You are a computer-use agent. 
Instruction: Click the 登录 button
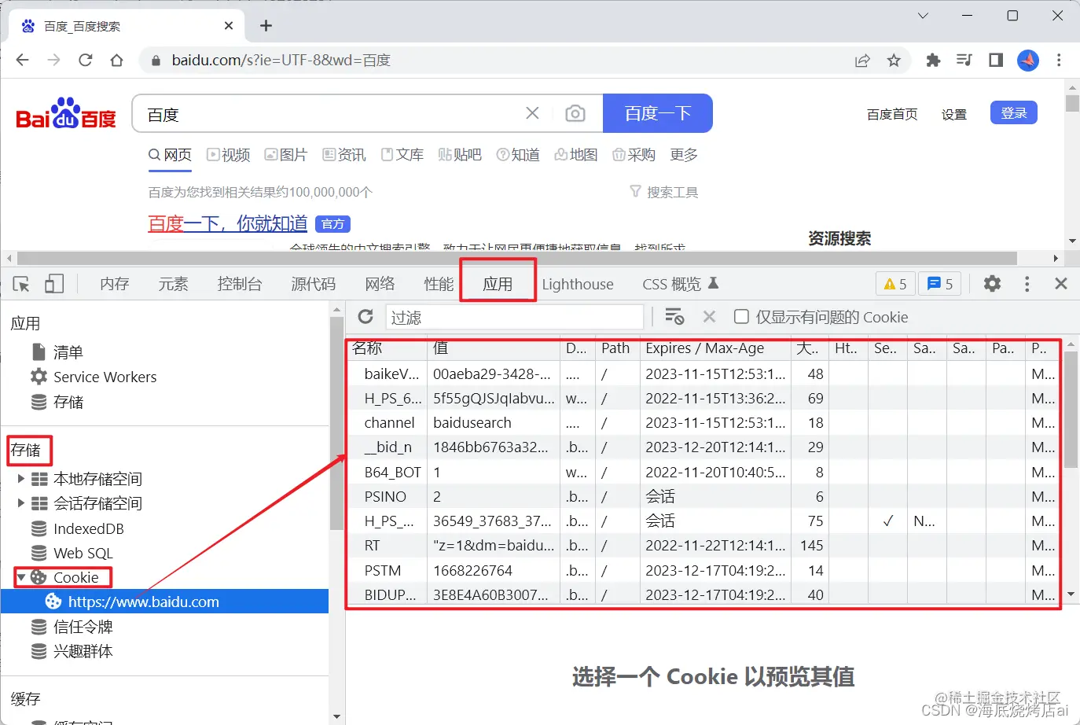(x=1013, y=112)
